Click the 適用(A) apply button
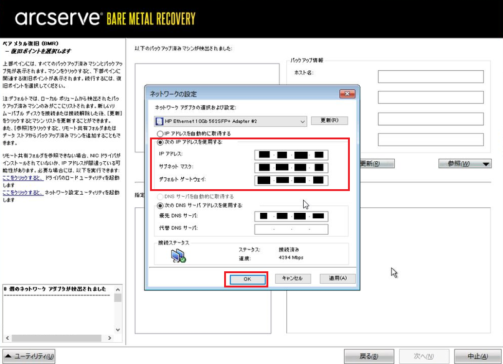The image size is (503, 364). (337, 278)
